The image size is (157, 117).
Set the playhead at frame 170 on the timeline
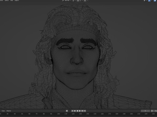(x=110, y=114)
